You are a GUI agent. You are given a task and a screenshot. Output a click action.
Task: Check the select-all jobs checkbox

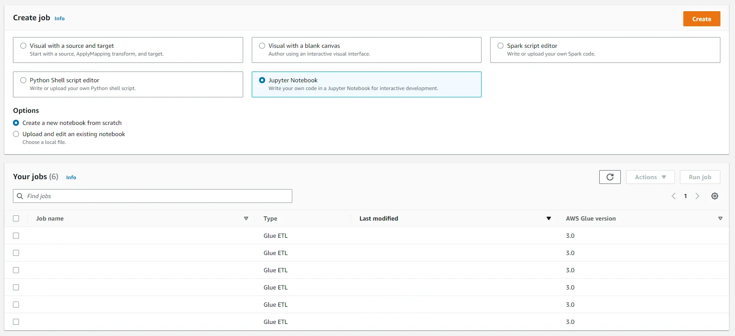coord(16,218)
